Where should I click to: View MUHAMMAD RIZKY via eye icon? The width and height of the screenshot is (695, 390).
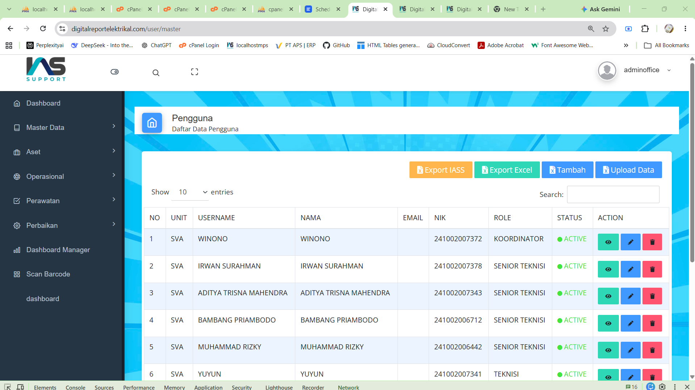(608, 350)
